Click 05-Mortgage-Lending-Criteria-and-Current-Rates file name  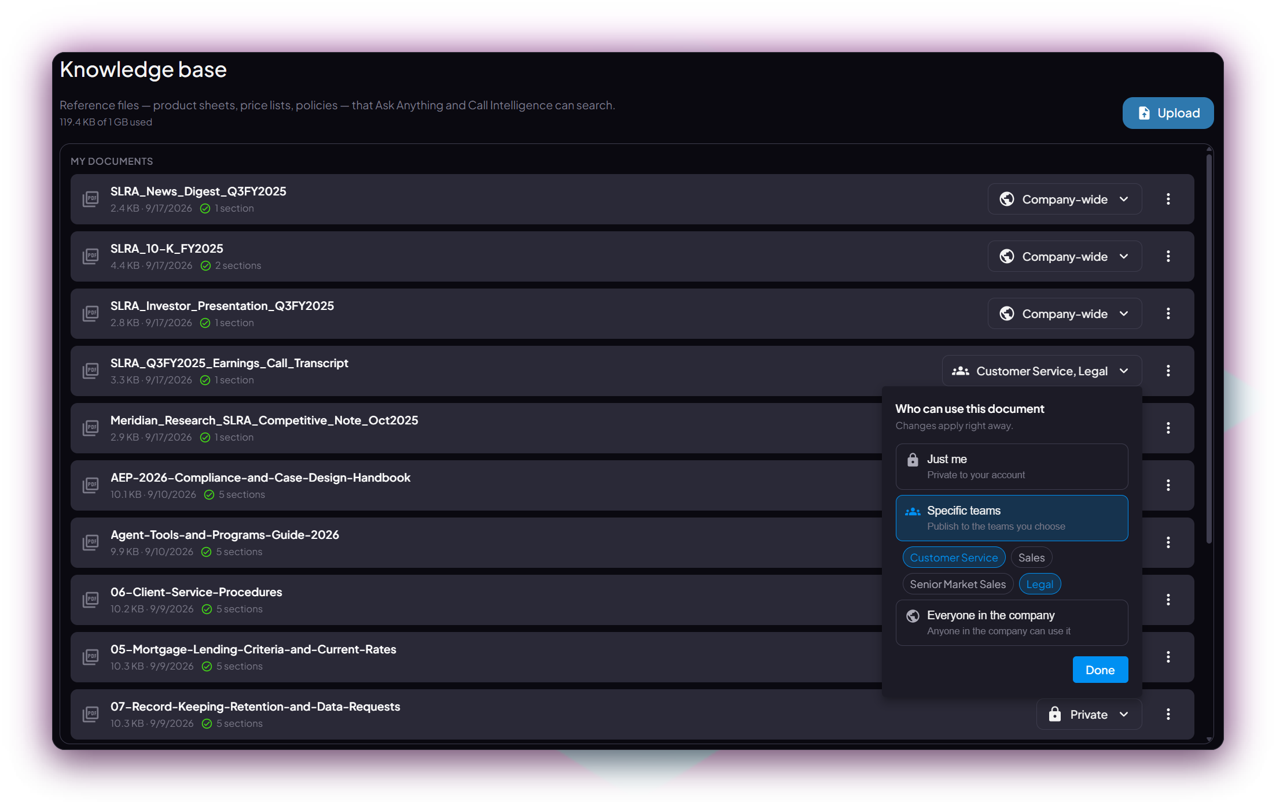coord(253,649)
